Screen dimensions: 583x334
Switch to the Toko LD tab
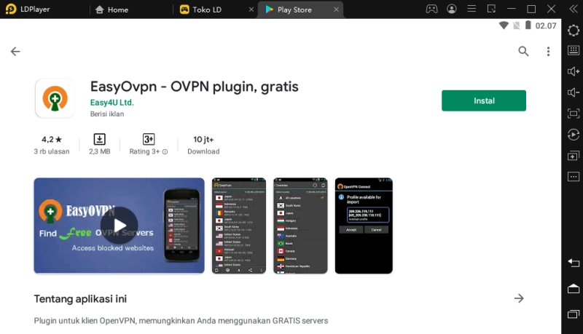click(201, 9)
